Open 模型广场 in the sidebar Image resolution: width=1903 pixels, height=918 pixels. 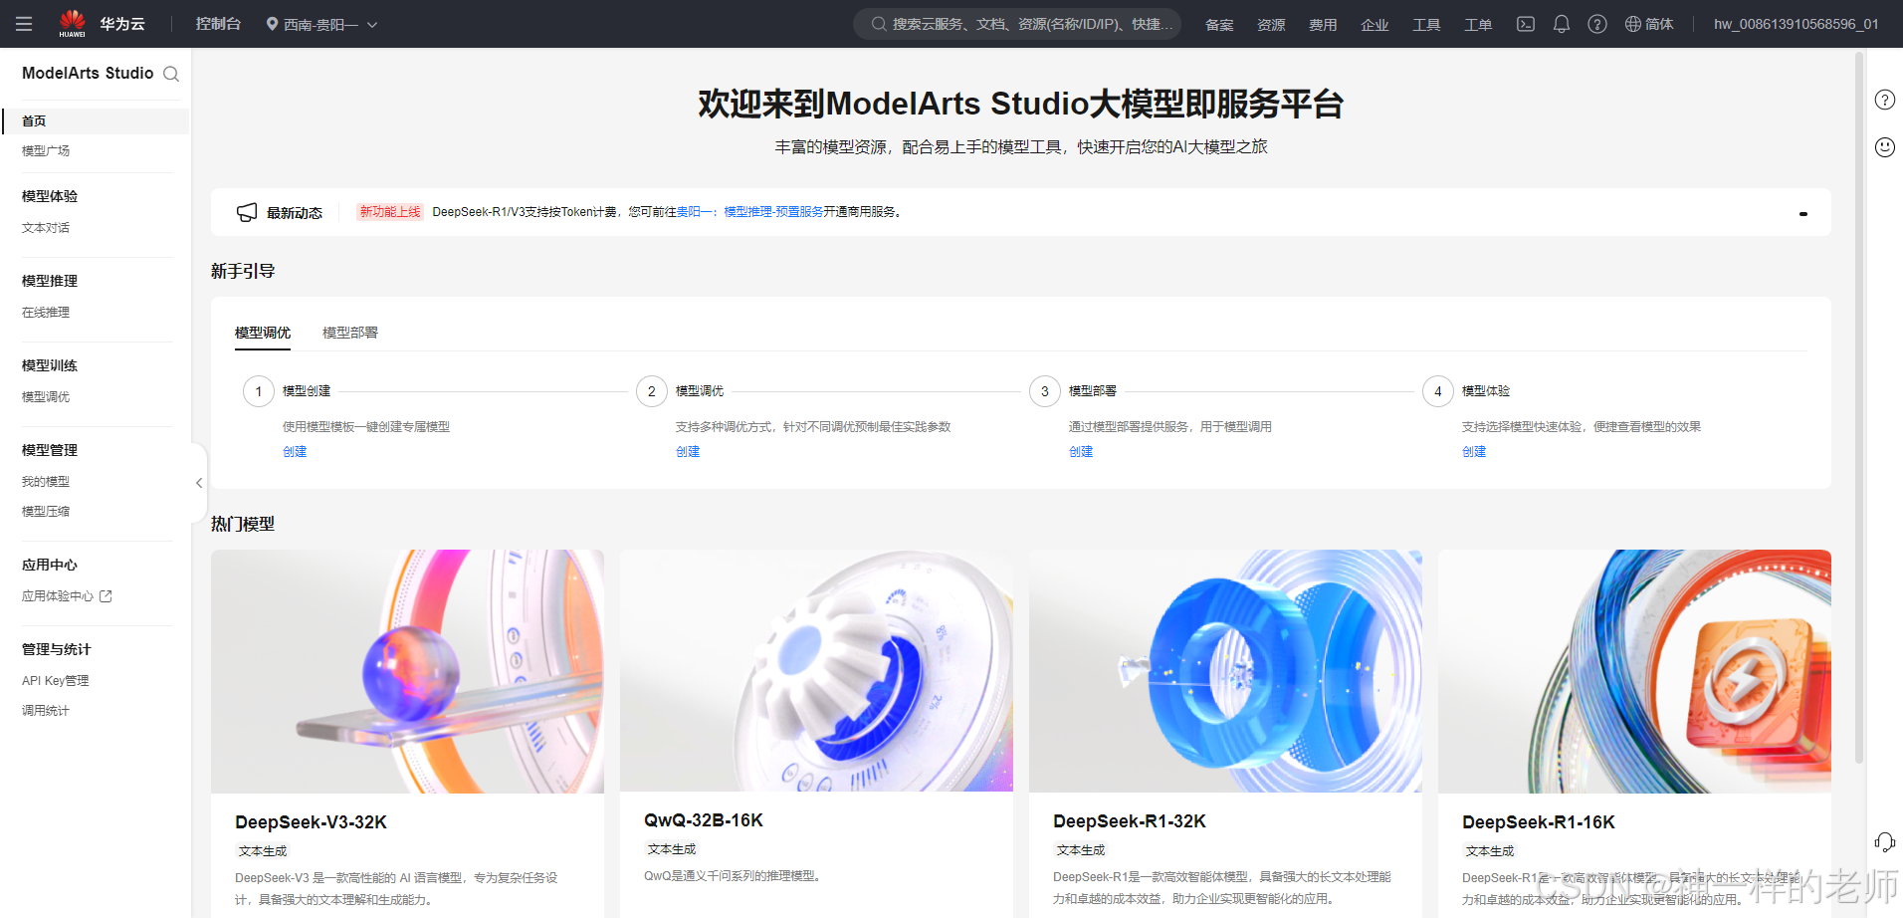[46, 151]
